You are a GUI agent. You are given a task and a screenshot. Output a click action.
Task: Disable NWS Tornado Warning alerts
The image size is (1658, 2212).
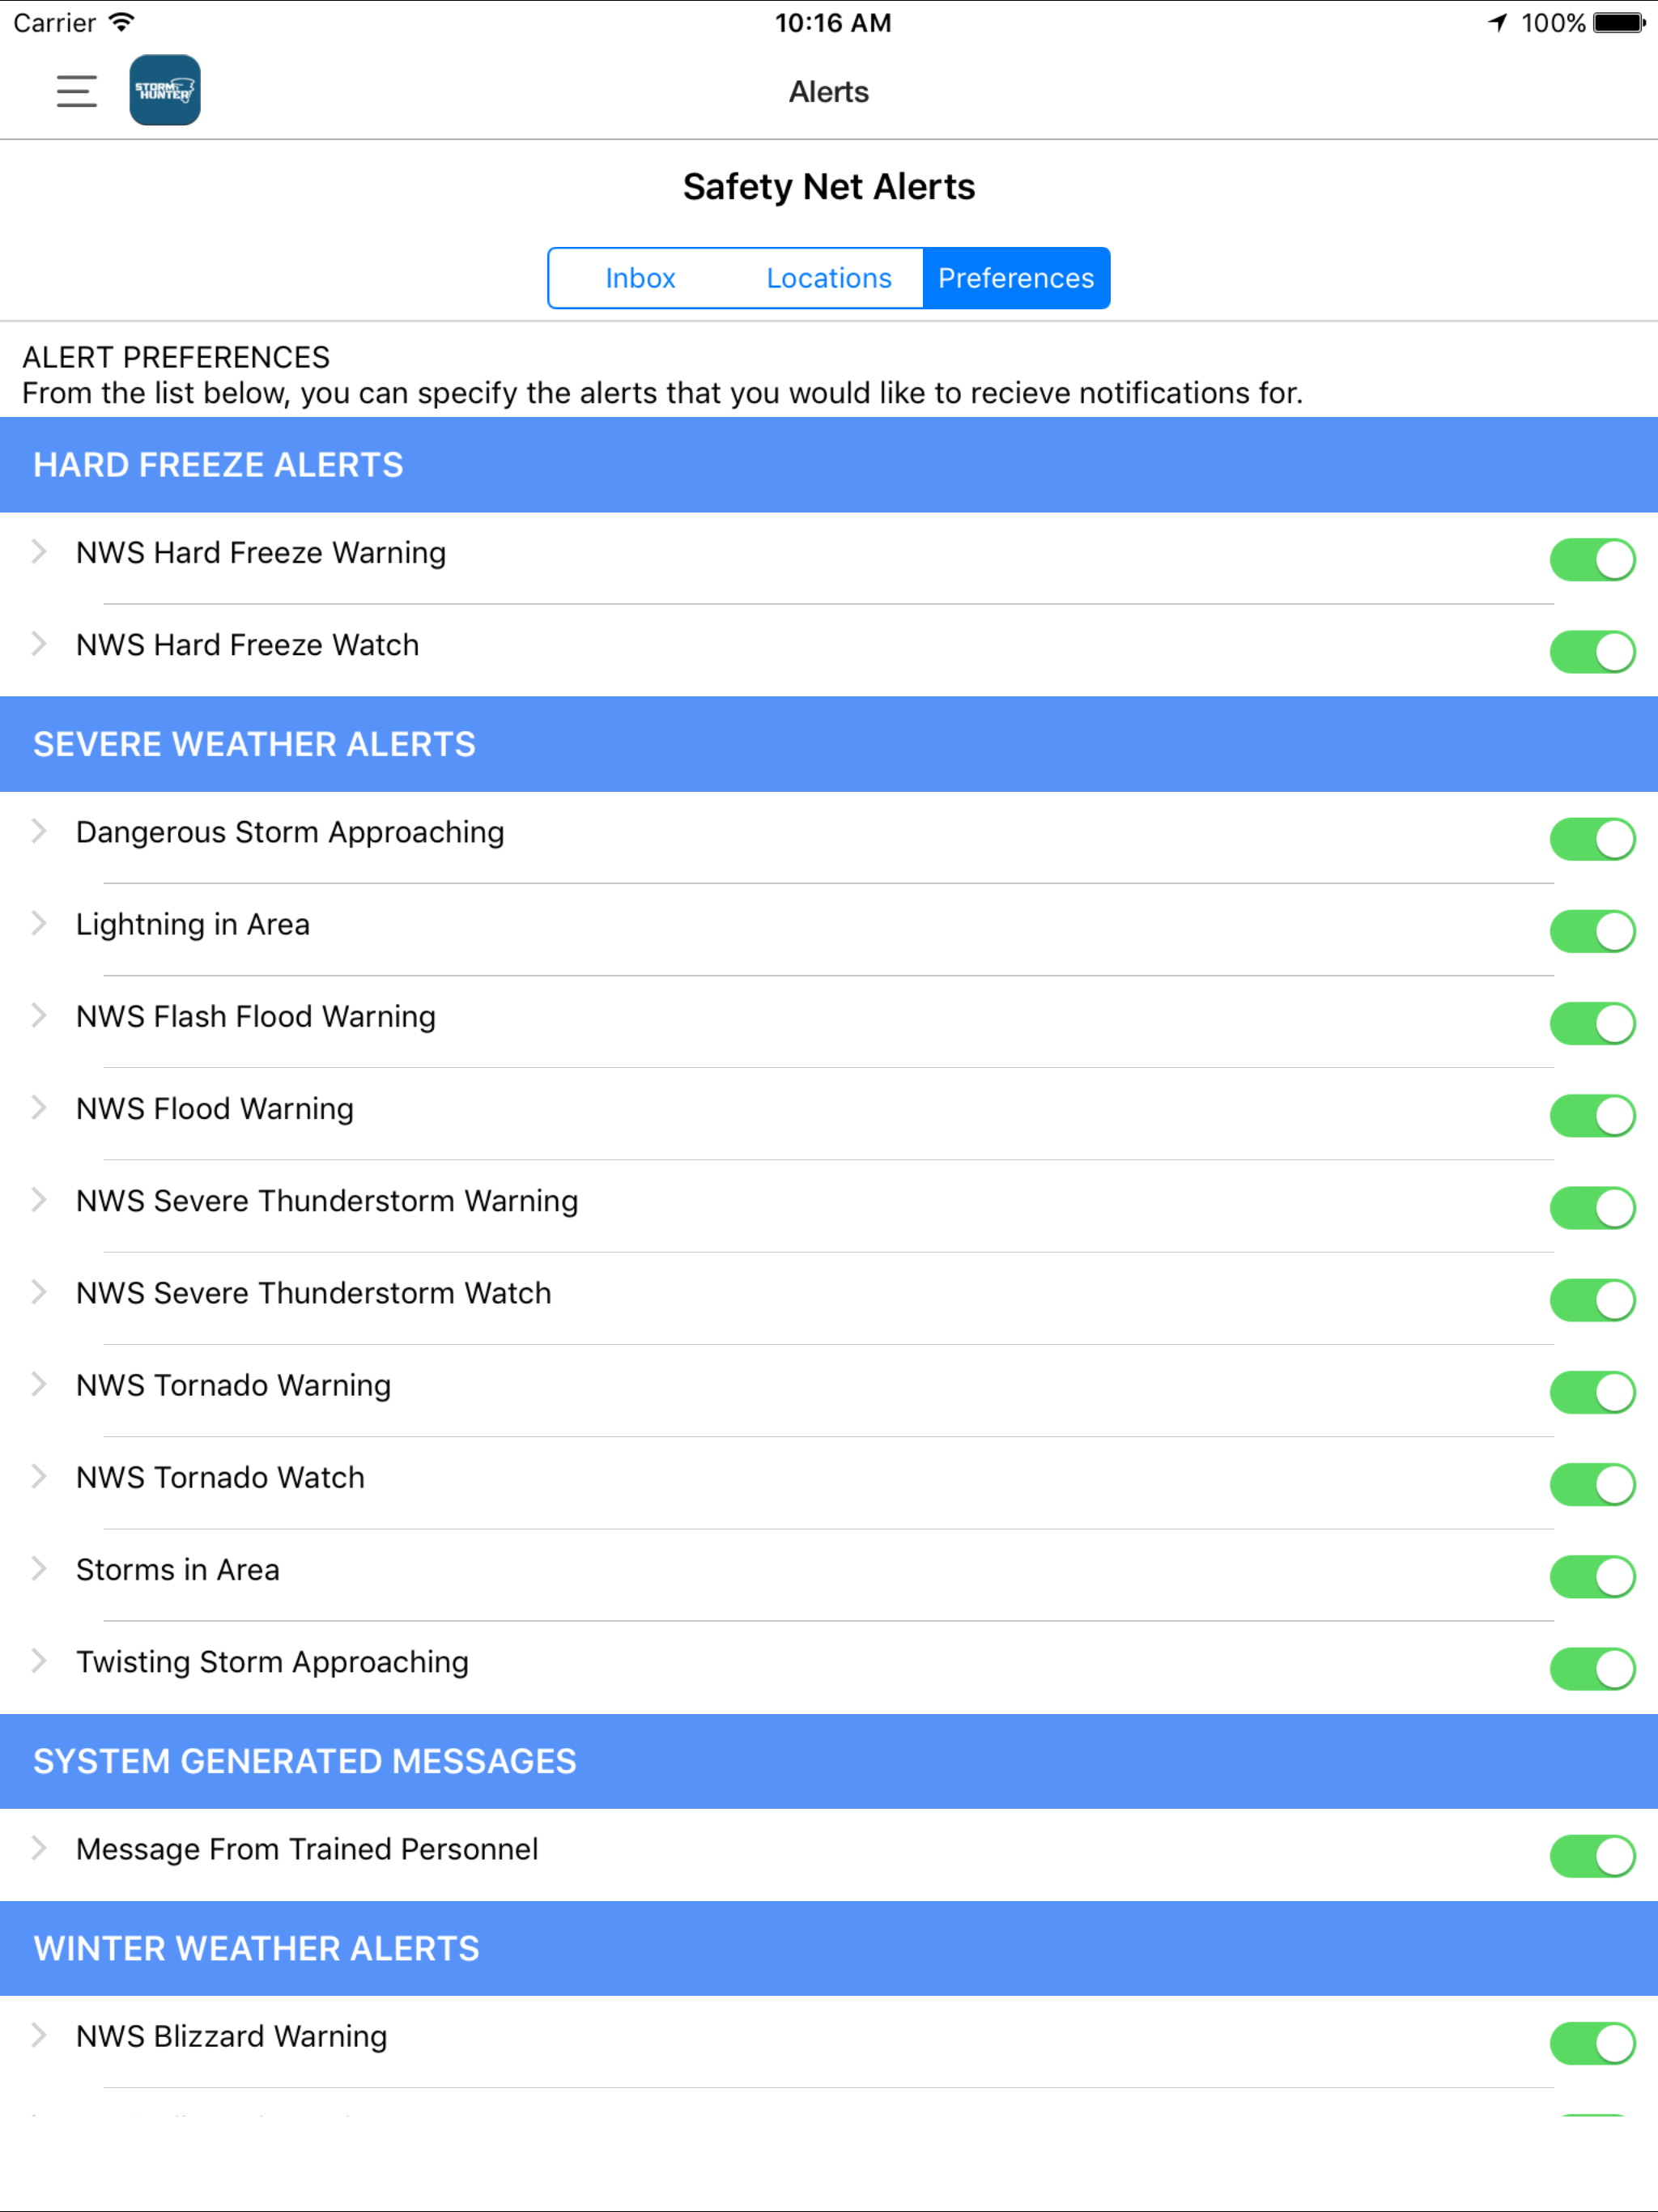pos(1592,1391)
